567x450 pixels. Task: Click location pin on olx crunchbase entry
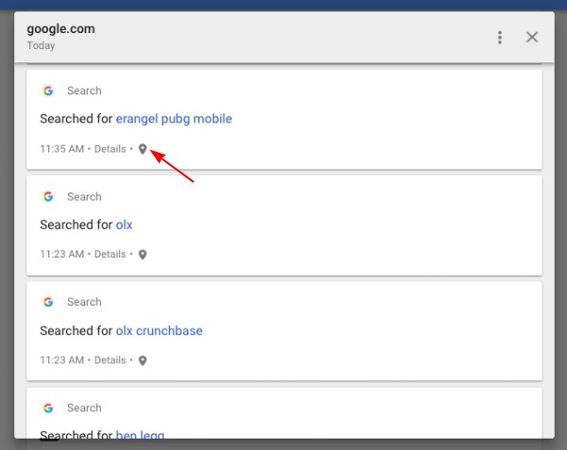(x=143, y=360)
